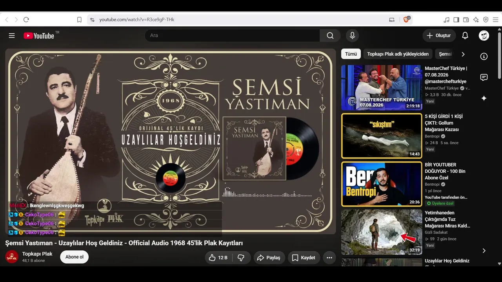Like the video (12 B)
The width and height of the screenshot is (502, 282).
tap(218, 258)
